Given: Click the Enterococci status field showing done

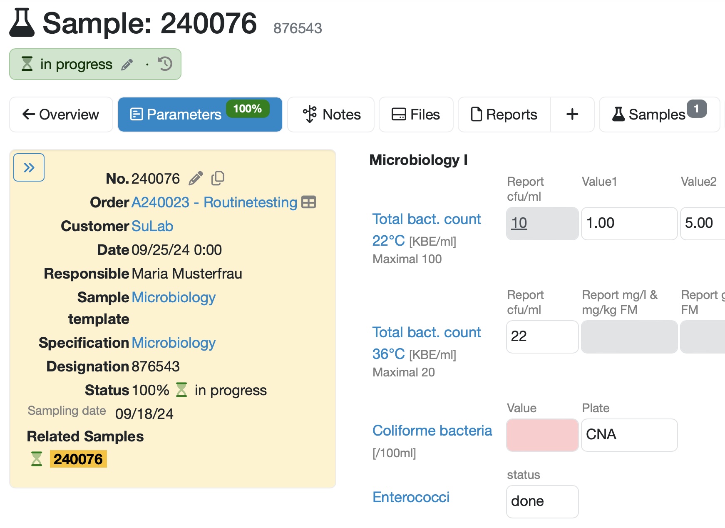Looking at the screenshot, I should 542,501.
